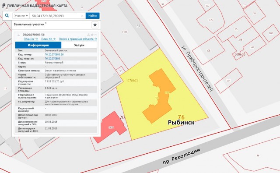Click parcel number 1177 on the map

(x=125, y=32)
